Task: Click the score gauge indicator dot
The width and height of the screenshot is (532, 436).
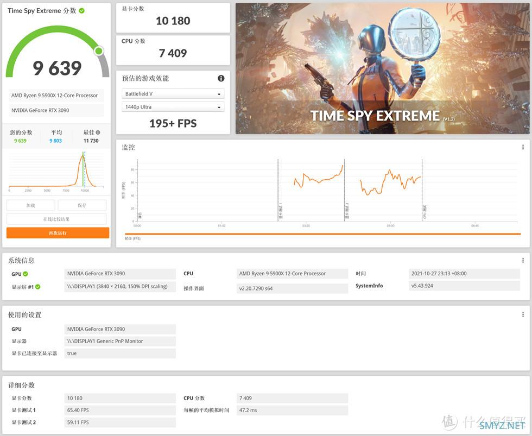Action: coord(99,51)
